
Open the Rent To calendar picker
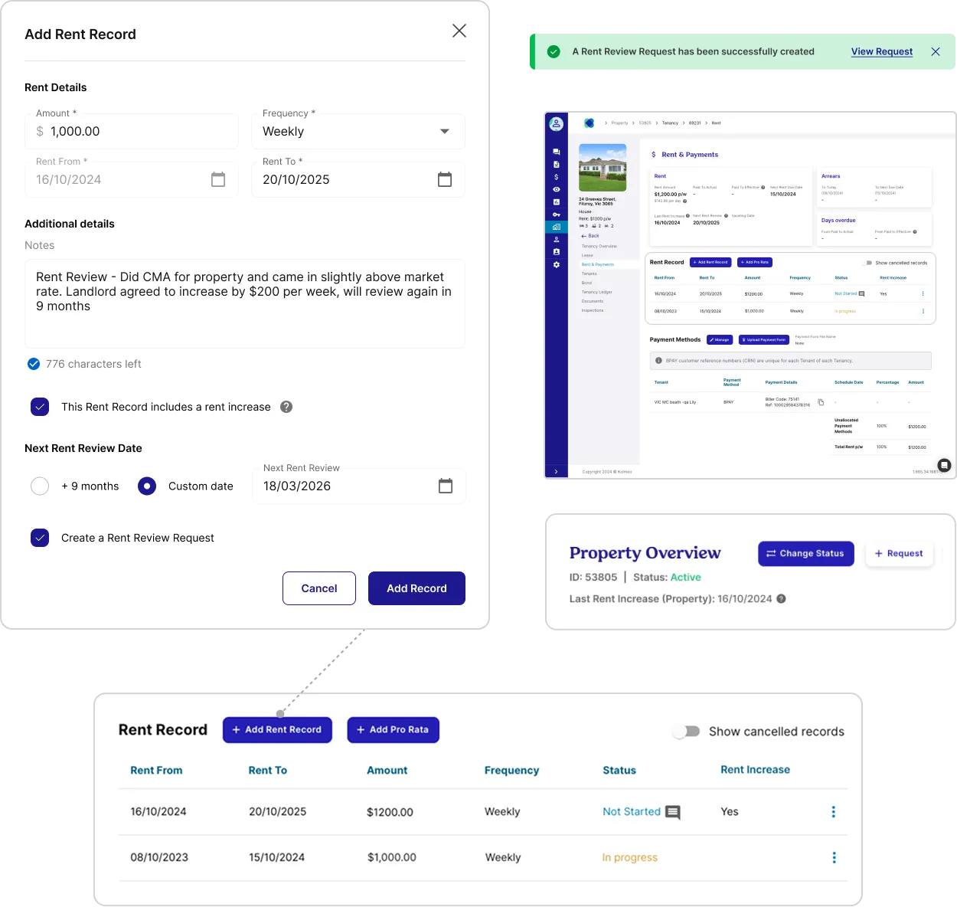coord(445,179)
